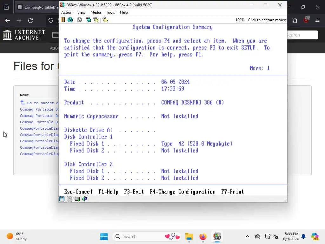Hard reset the emulated machine

coord(70,20)
